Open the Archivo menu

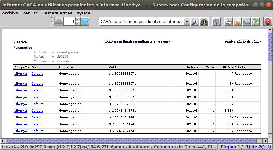coord(10,13)
